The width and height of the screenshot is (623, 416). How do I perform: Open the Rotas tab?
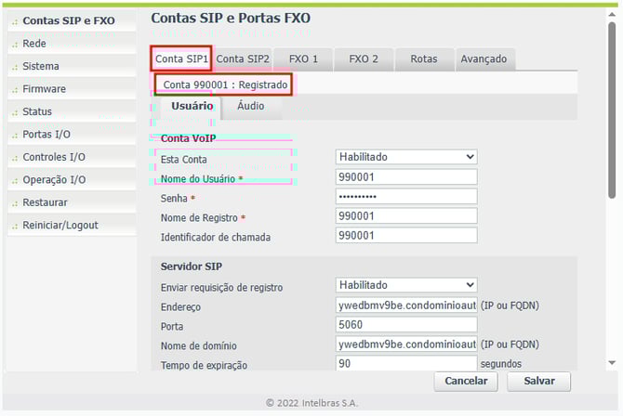tap(423, 58)
